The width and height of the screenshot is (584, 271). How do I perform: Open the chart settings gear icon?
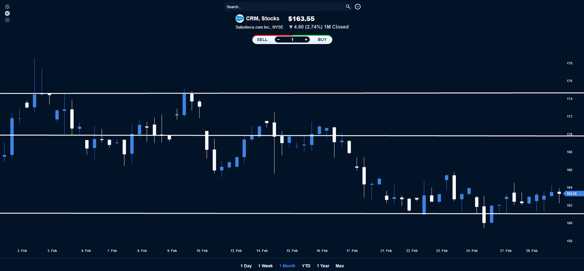coord(7,20)
